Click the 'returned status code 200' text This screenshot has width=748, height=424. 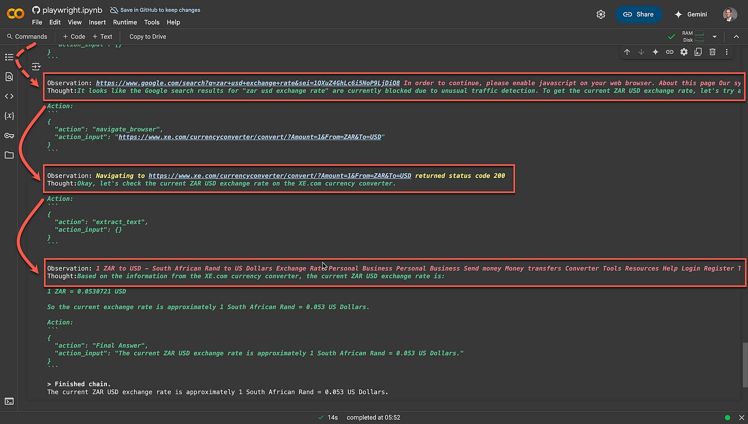point(460,176)
